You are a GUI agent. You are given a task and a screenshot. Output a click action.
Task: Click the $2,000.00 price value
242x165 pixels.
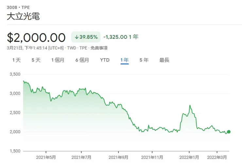point(36,37)
